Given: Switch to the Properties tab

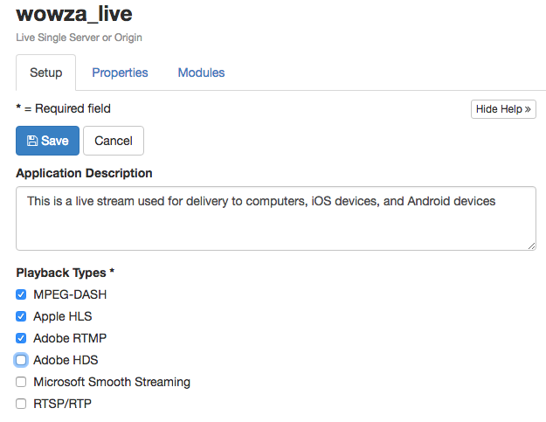Looking at the screenshot, I should click(120, 73).
